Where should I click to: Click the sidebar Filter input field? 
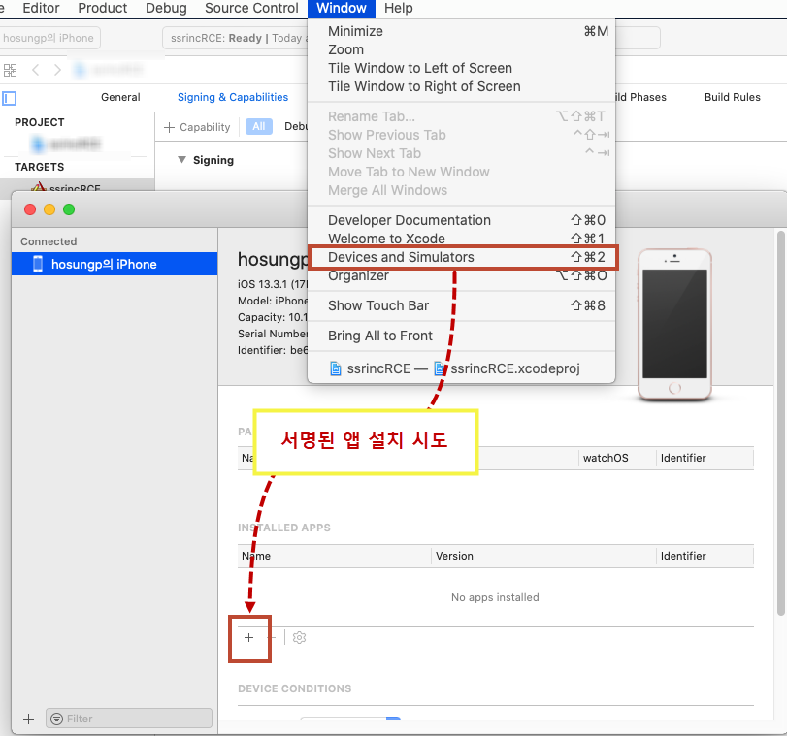click(129, 719)
